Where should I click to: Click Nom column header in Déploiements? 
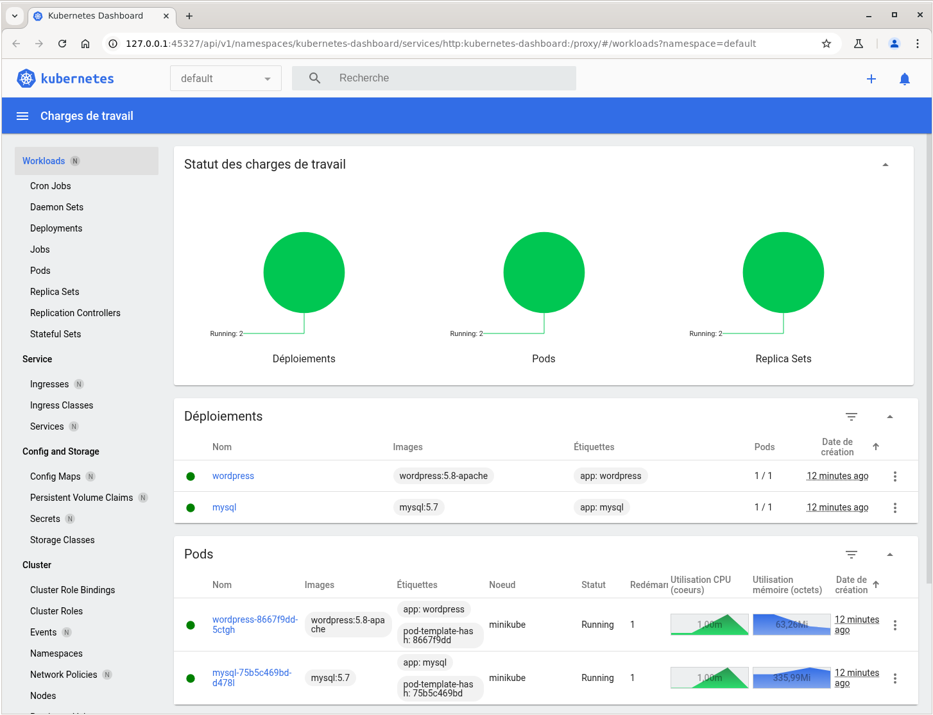[x=222, y=447]
